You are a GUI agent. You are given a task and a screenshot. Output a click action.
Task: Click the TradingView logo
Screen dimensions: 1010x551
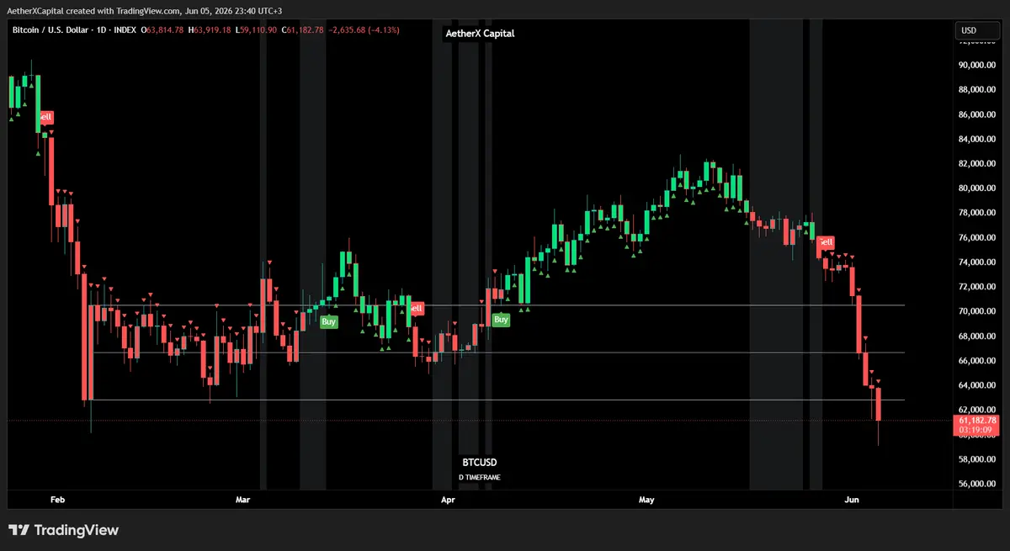click(63, 530)
